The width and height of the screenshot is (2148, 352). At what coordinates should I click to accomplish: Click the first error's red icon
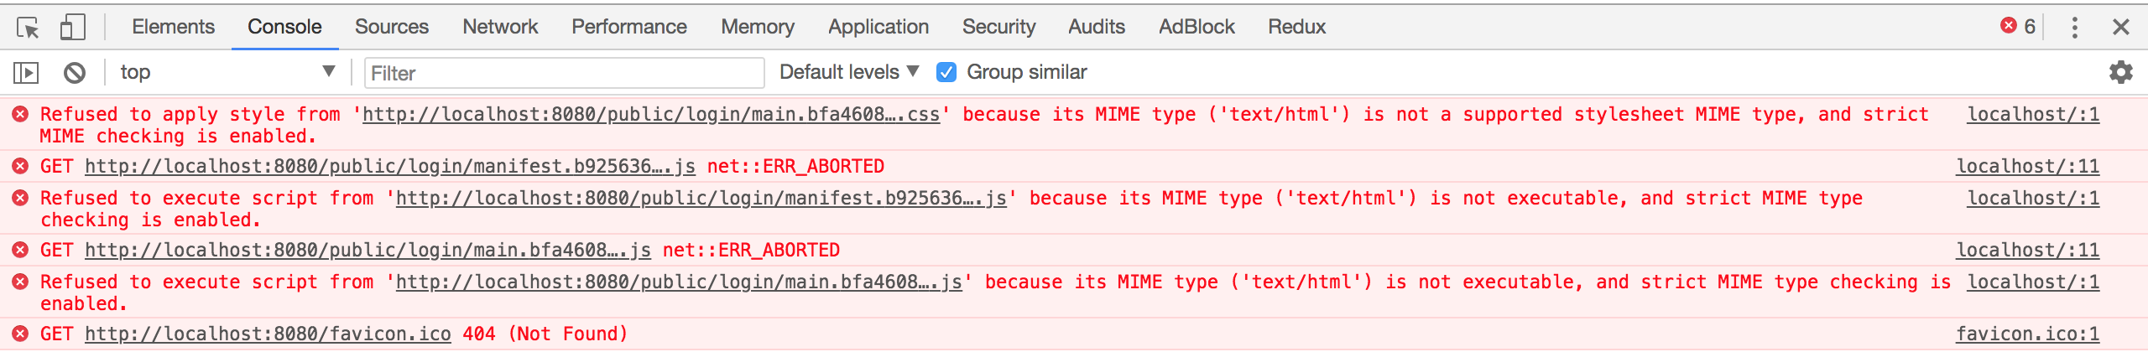21,114
